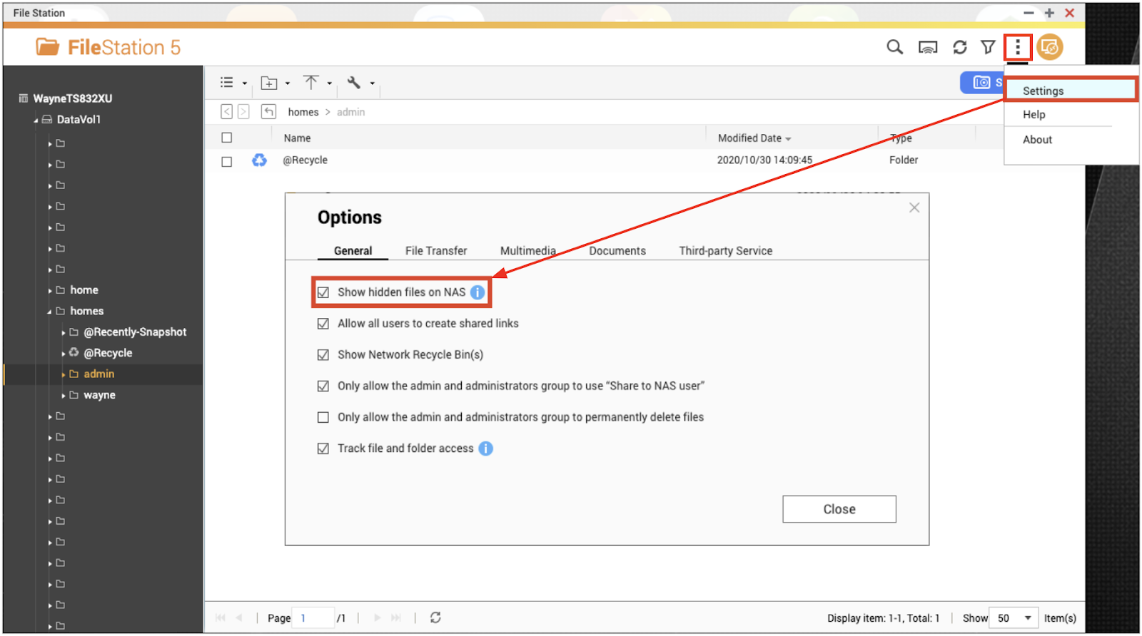Screen dimensions: 1142x636
Task: Select Settings in the more menu
Action: 1071,91
